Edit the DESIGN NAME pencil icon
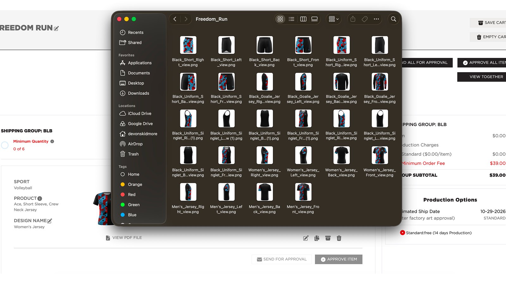 49,221
